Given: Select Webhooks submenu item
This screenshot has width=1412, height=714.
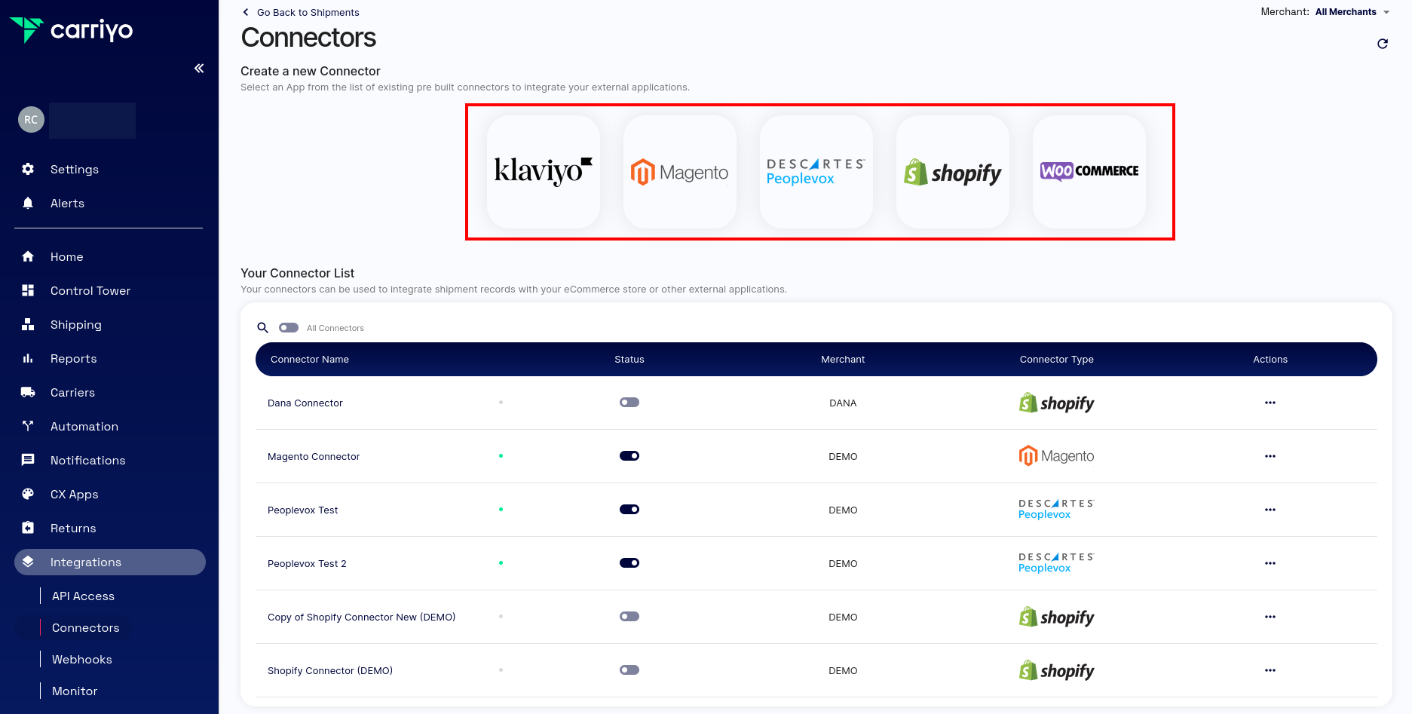Looking at the screenshot, I should click(81, 659).
